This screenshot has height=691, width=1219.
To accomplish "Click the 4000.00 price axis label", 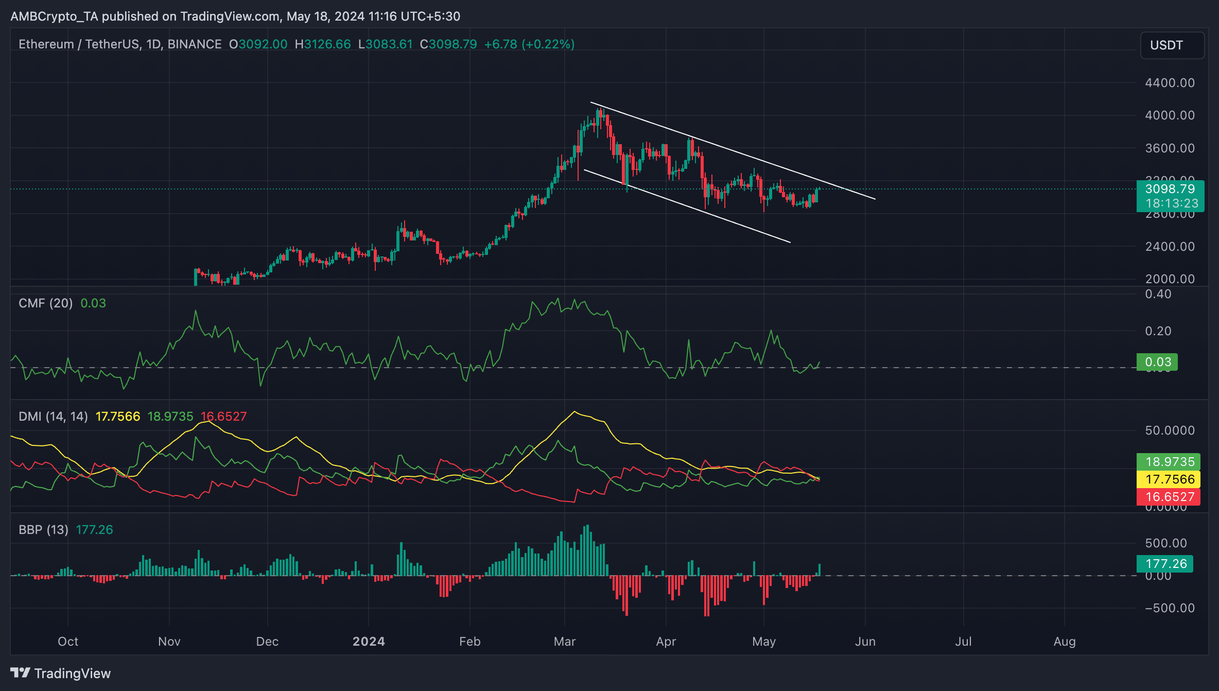I will 1170,115.
